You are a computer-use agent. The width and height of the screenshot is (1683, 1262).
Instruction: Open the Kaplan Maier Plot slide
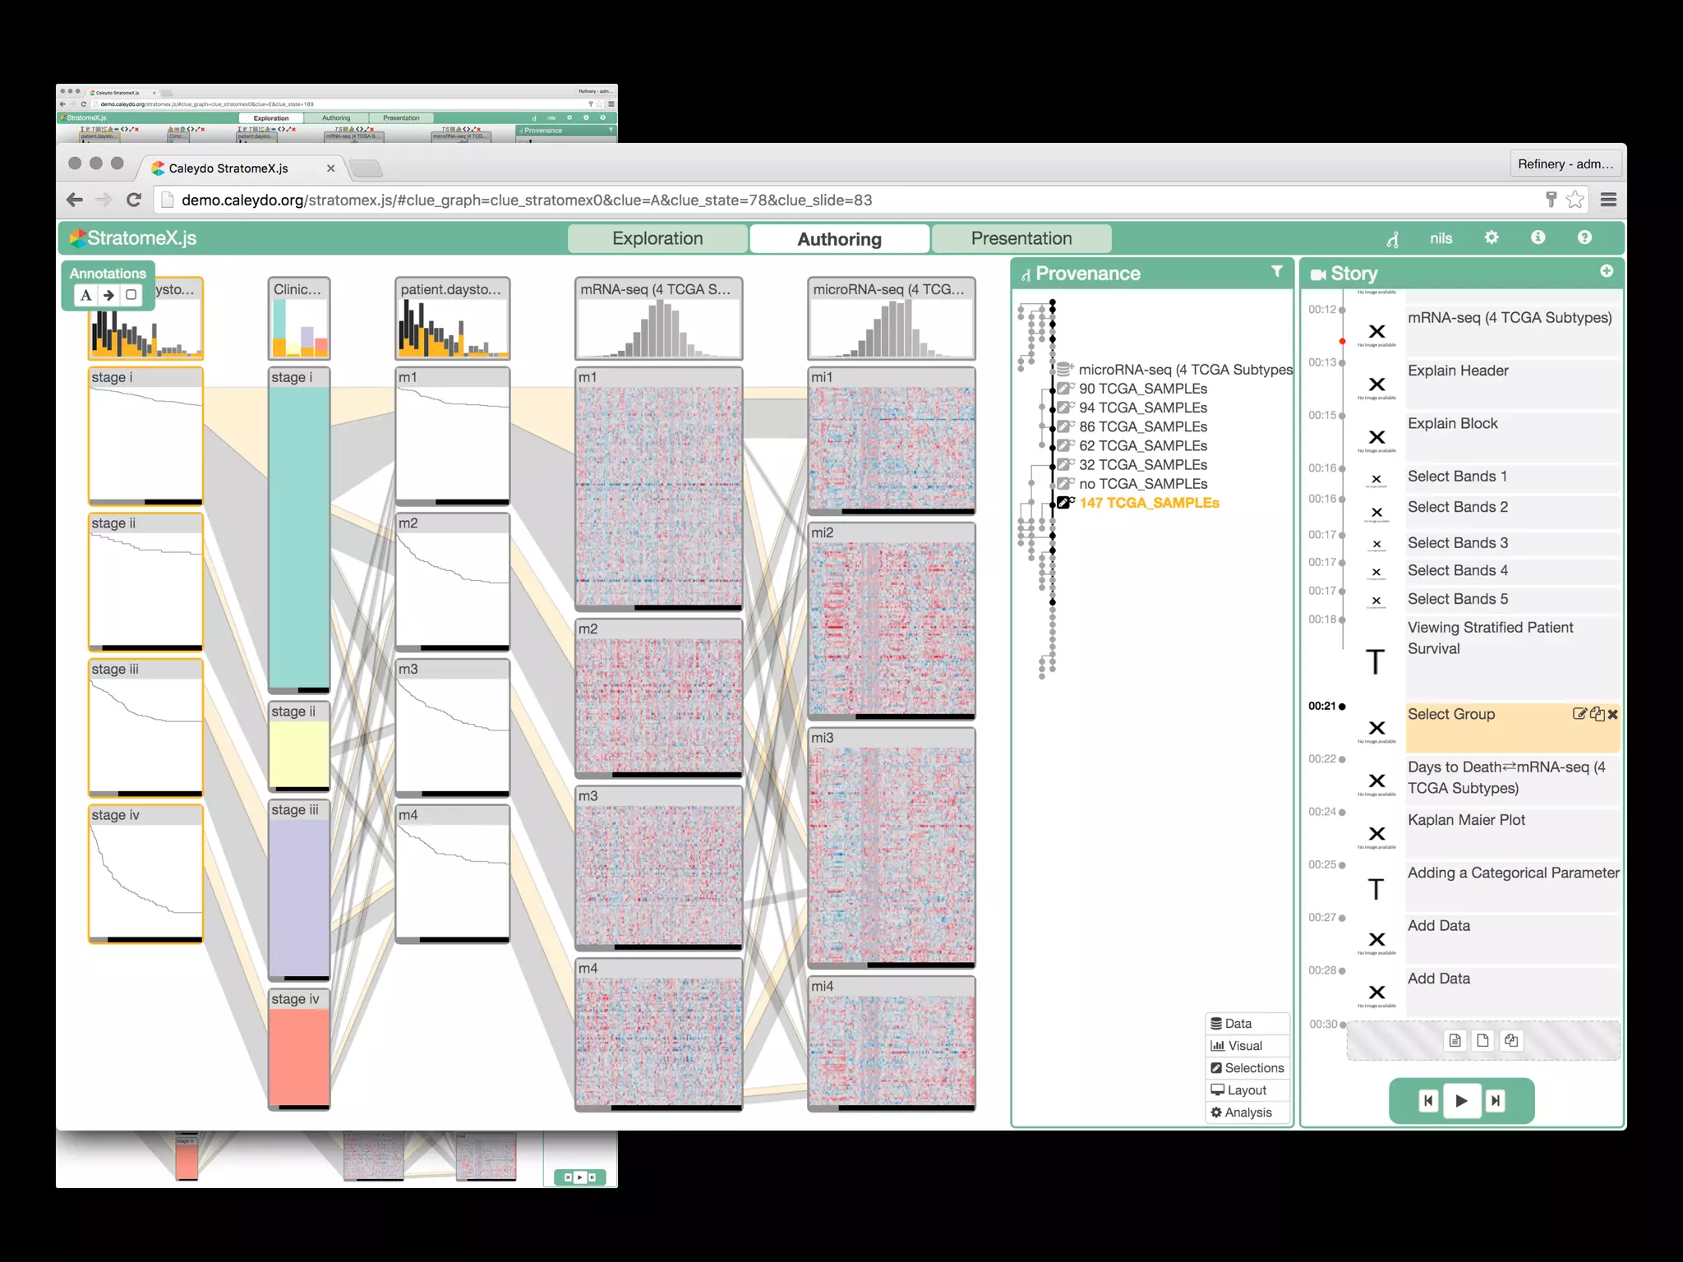1466,820
